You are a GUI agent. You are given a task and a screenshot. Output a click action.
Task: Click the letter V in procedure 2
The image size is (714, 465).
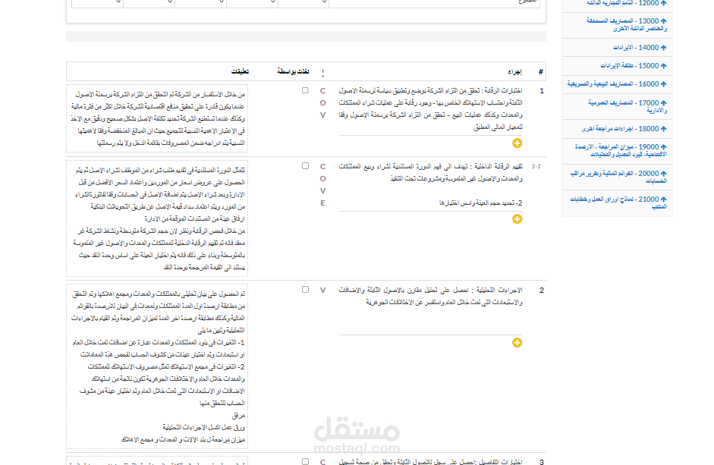[x=322, y=290]
